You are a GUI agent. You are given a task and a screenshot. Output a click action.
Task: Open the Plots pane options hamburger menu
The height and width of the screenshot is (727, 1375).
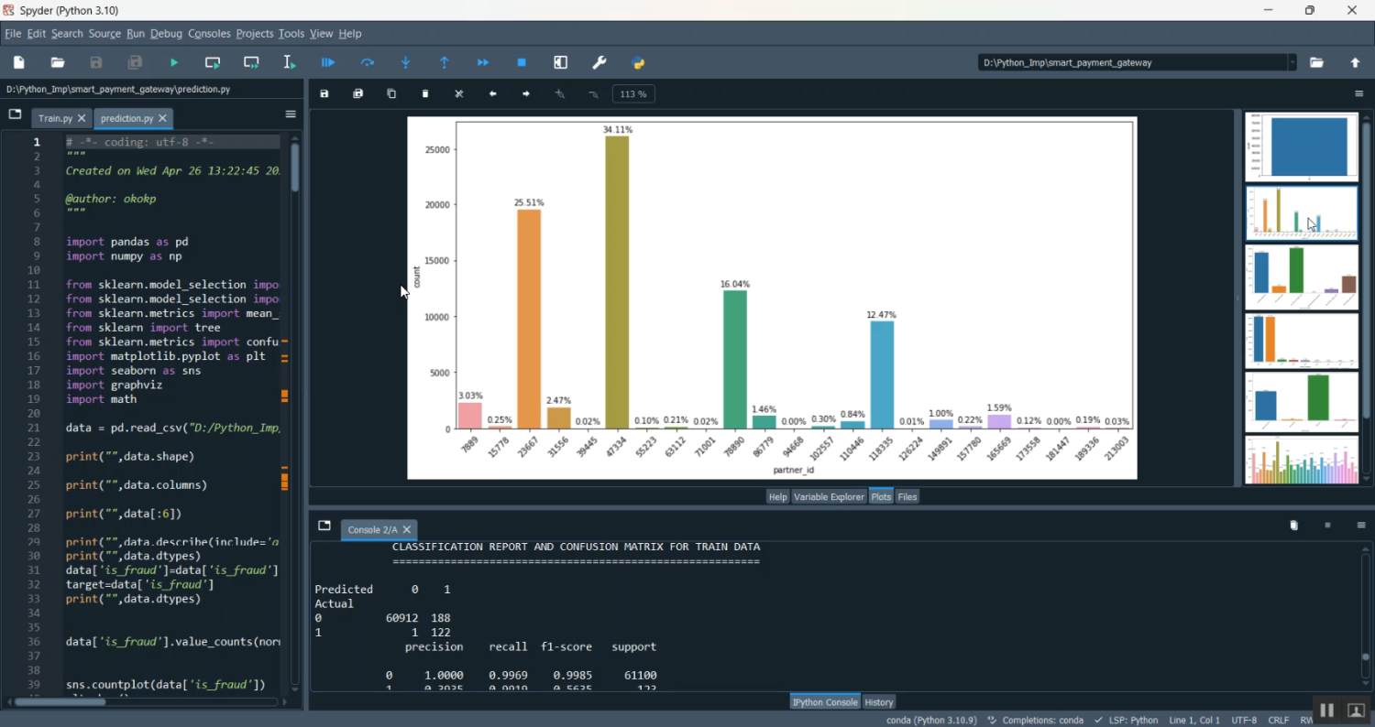coord(1359,94)
